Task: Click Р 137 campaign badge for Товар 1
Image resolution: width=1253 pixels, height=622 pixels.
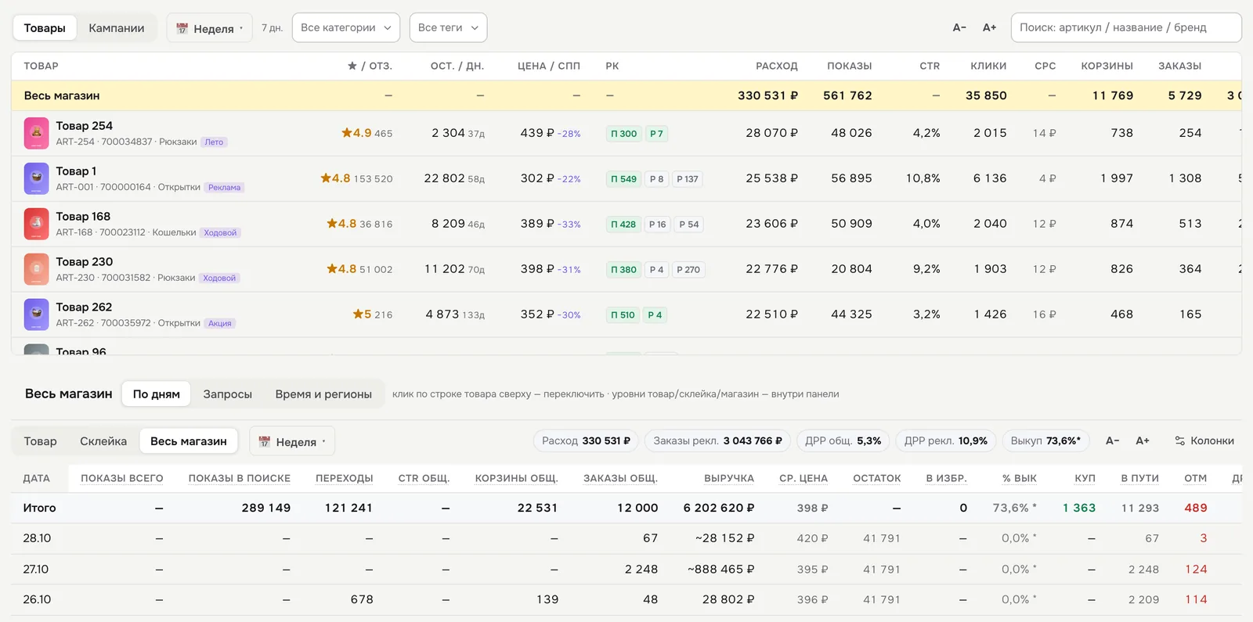Action: click(688, 179)
